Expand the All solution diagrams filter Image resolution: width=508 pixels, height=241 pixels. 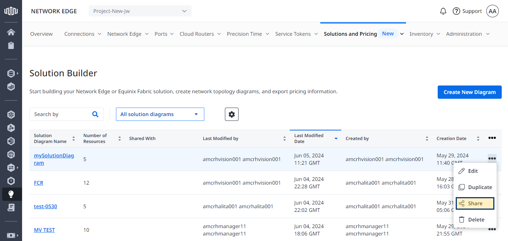[160, 114]
